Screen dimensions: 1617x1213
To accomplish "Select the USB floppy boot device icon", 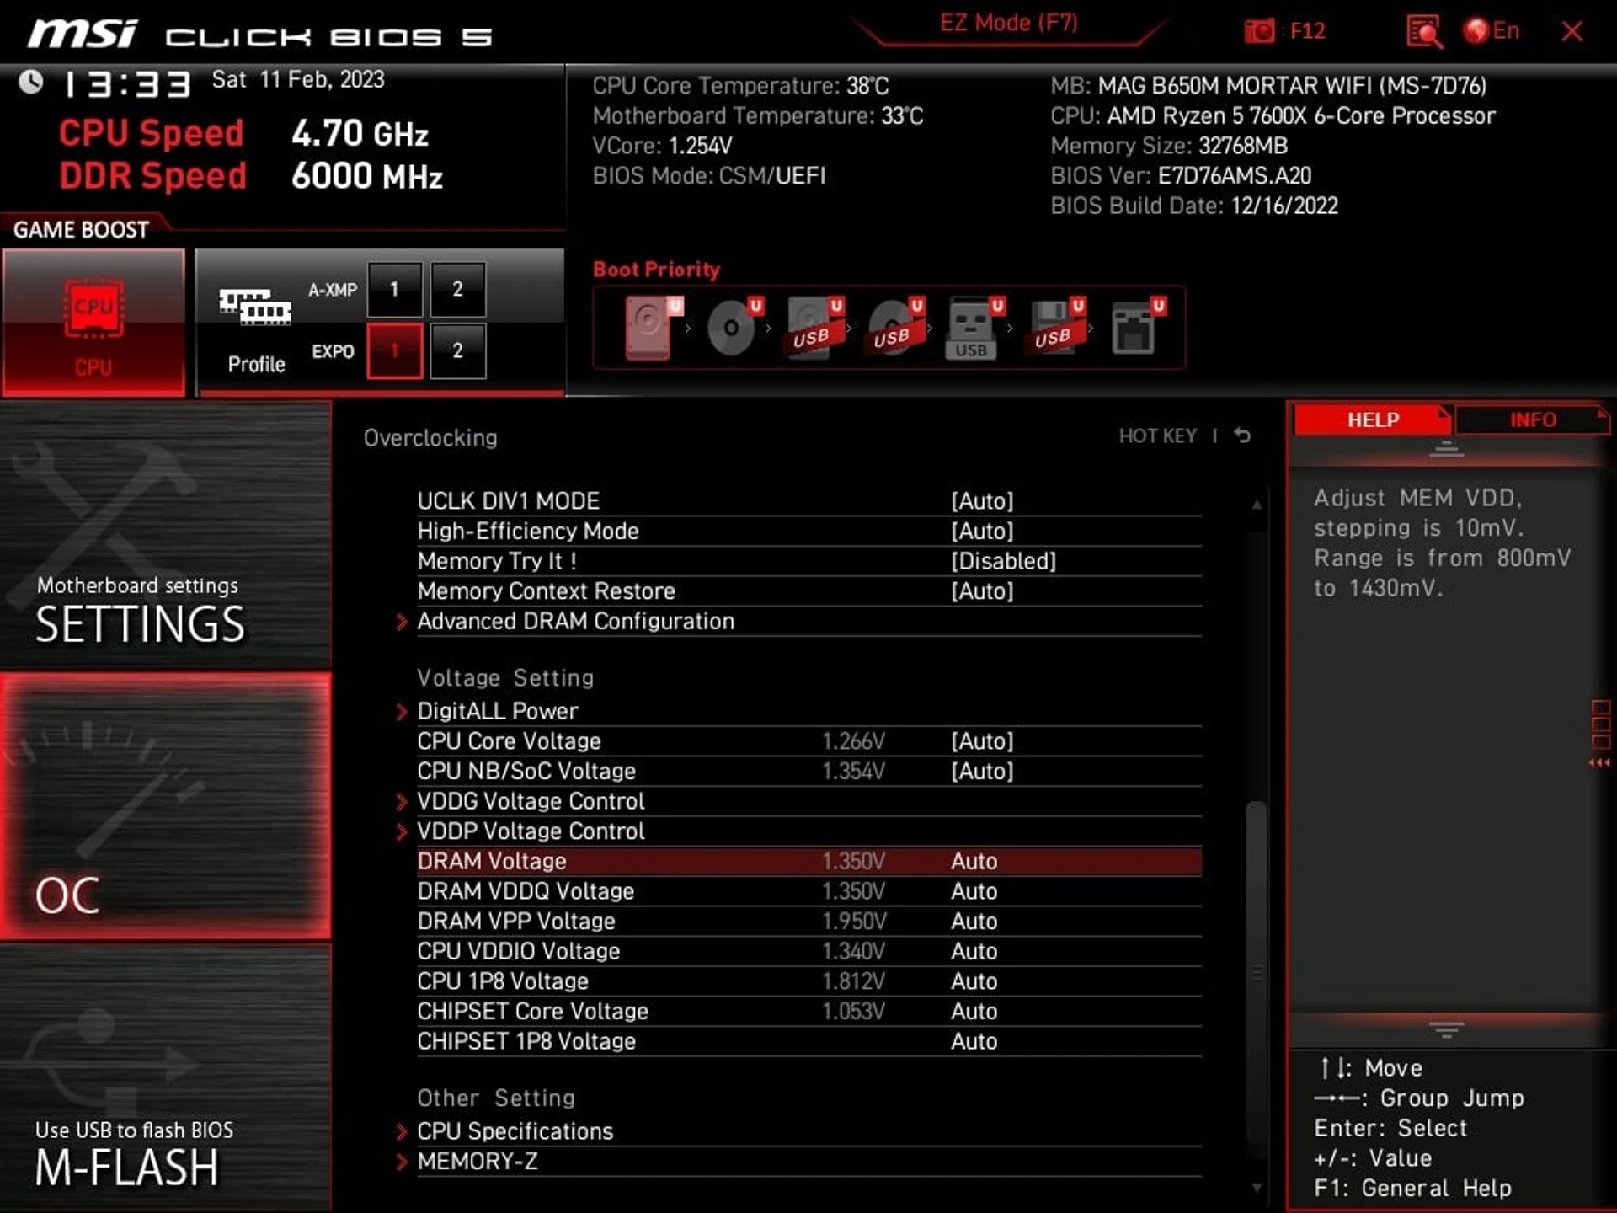I will pos(1056,327).
